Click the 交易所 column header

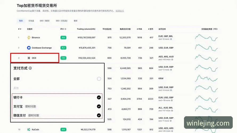[30, 29]
